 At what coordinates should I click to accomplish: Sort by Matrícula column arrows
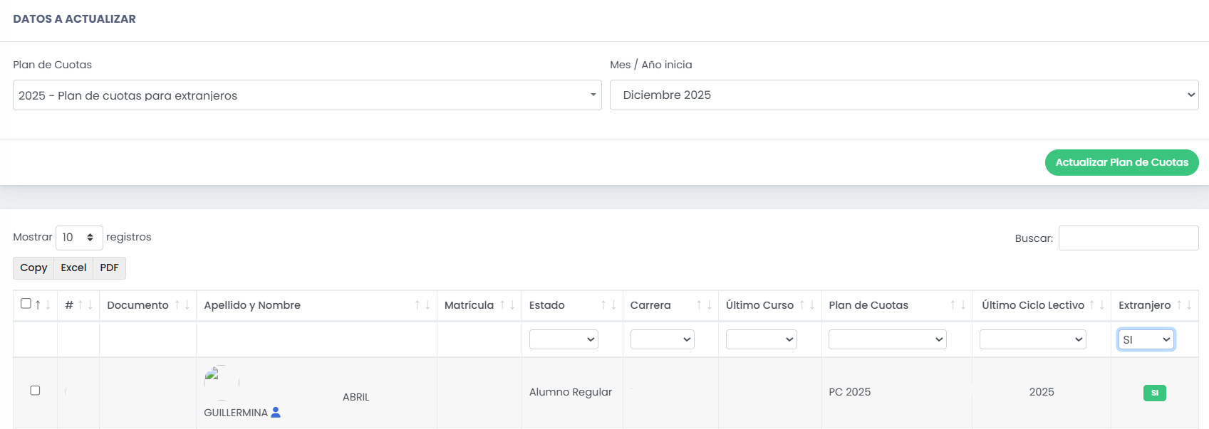tap(507, 305)
